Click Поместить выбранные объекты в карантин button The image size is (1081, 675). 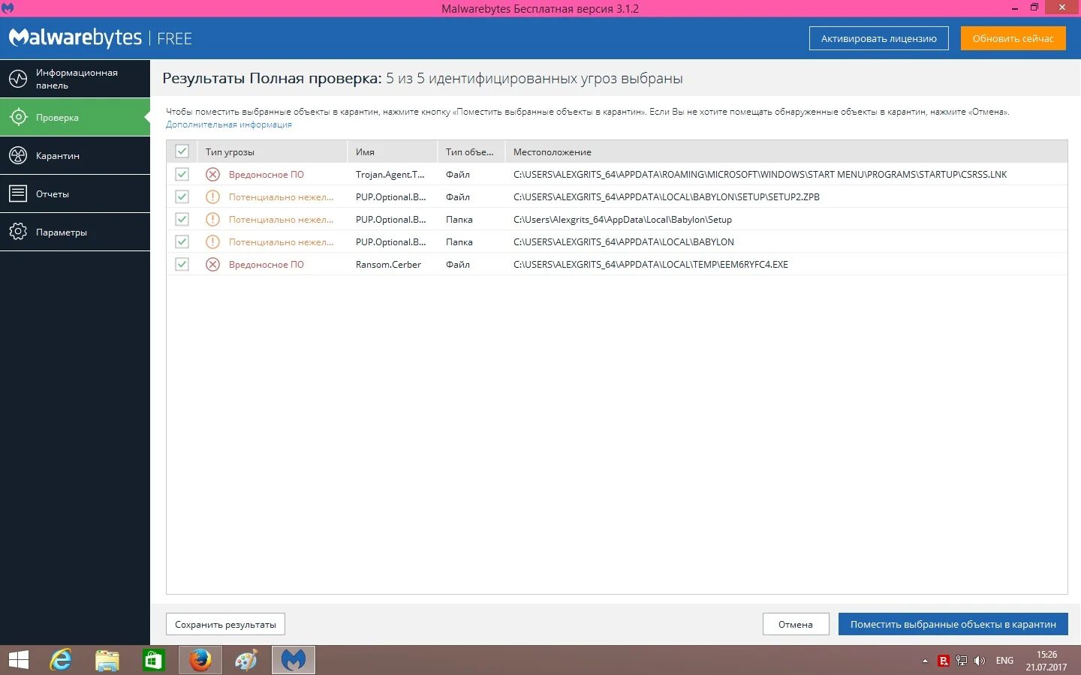pos(953,624)
